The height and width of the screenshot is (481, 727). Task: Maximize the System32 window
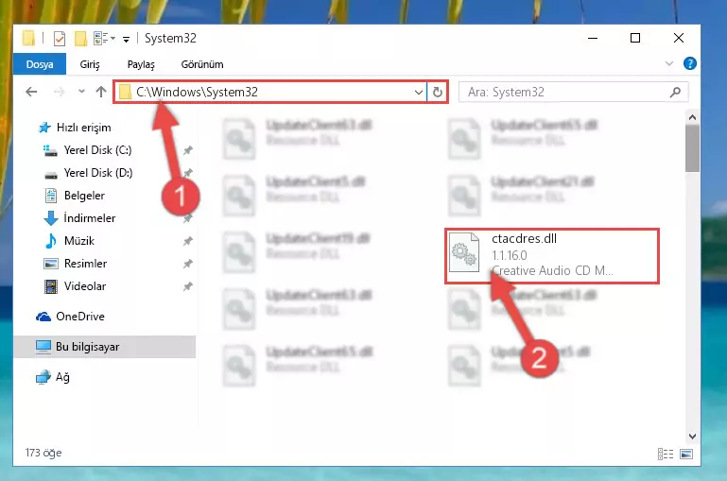635,38
